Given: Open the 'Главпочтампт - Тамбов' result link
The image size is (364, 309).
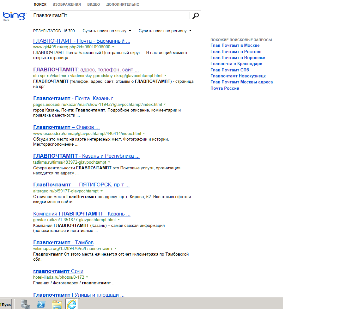Looking at the screenshot, I should [x=63, y=243].
